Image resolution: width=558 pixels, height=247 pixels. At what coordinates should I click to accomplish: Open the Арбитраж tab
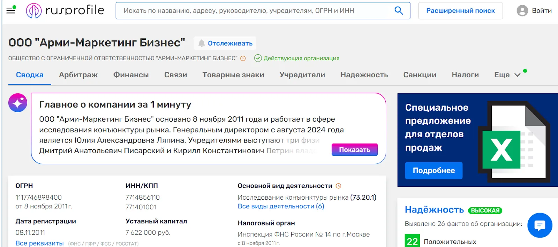[78, 75]
